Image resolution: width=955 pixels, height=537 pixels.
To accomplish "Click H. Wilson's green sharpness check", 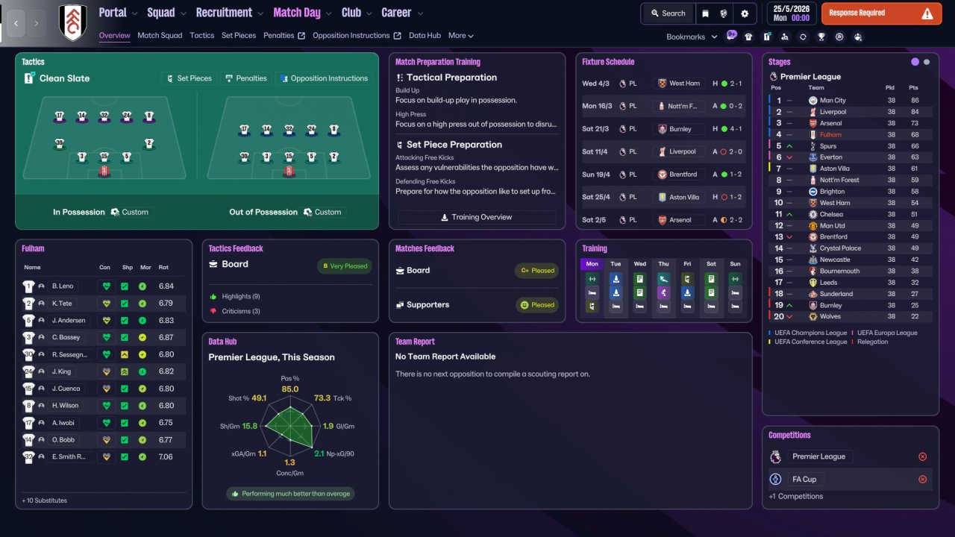I will tap(125, 406).
